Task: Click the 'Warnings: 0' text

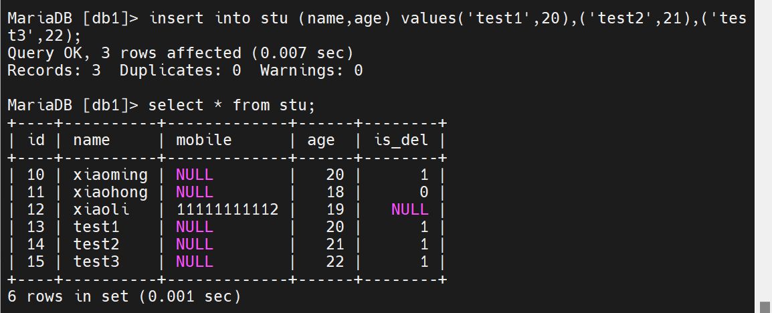Action: point(312,71)
